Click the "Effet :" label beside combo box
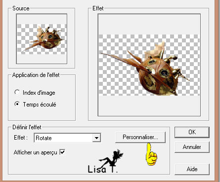The width and height of the screenshot is (220, 182). click(21, 138)
